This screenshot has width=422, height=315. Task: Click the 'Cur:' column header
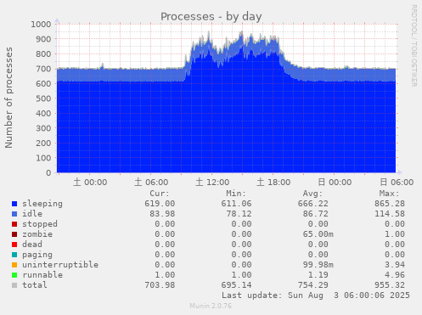coord(160,194)
